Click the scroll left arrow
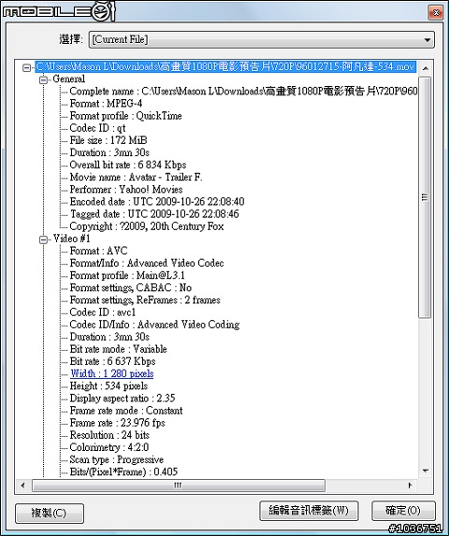 (23, 485)
